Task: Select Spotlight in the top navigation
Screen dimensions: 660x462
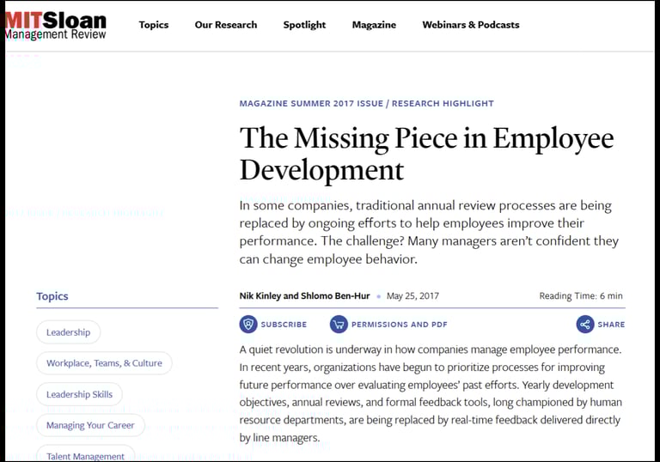Action: click(x=304, y=25)
